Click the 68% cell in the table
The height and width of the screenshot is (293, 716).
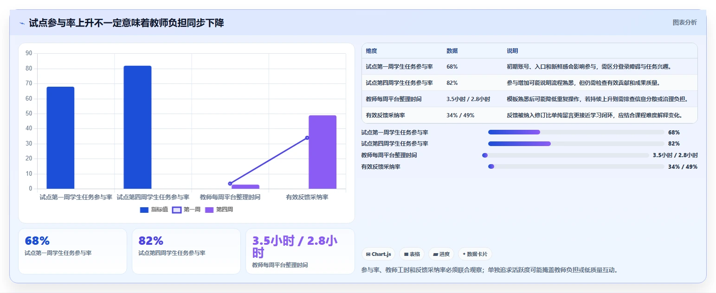coord(452,67)
